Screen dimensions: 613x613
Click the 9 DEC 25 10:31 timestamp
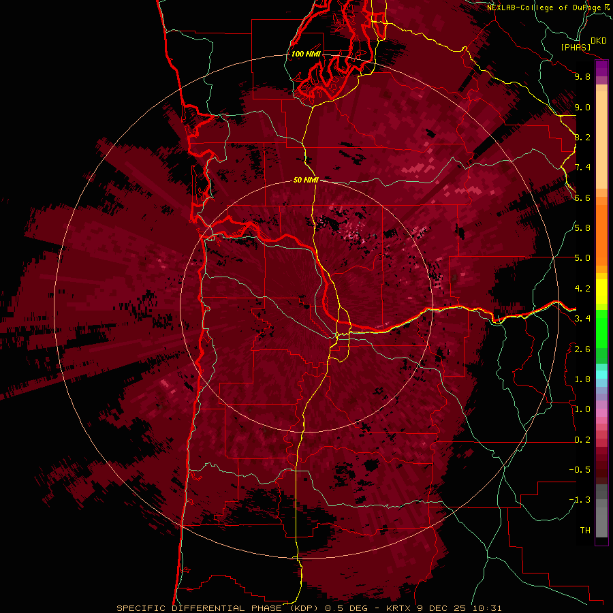[459, 608]
